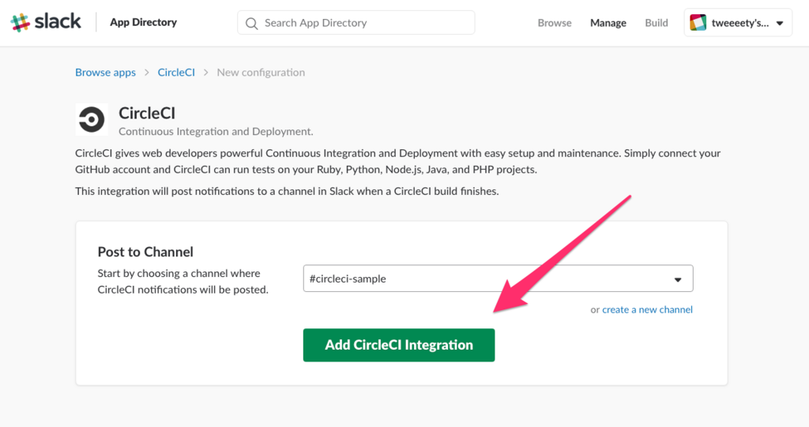The image size is (809, 427).
Task: Click the search magnifier icon
Action: click(x=252, y=23)
